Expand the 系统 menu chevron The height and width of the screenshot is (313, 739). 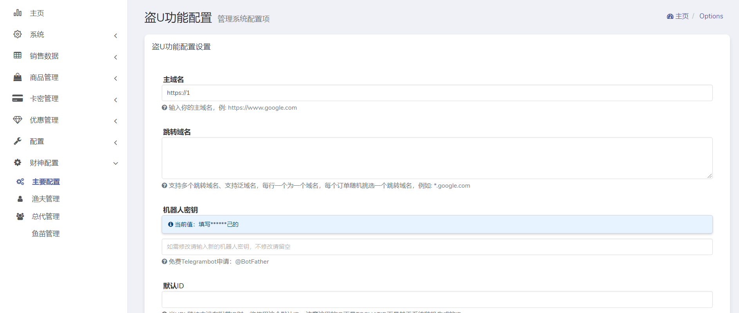pyautogui.click(x=116, y=36)
